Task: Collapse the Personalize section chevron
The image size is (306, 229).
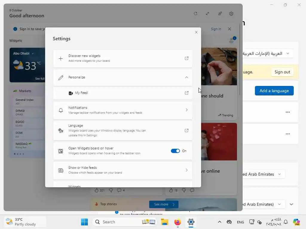Action: tap(186, 77)
